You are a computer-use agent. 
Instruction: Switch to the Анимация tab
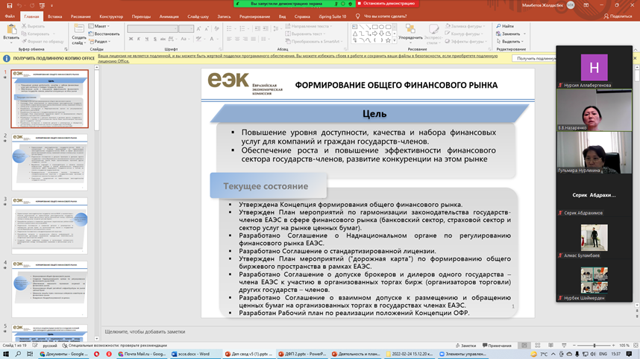click(x=169, y=16)
